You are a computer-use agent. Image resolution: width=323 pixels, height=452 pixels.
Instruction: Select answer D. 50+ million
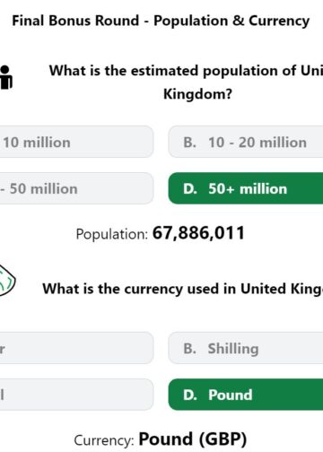coord(246,188)
